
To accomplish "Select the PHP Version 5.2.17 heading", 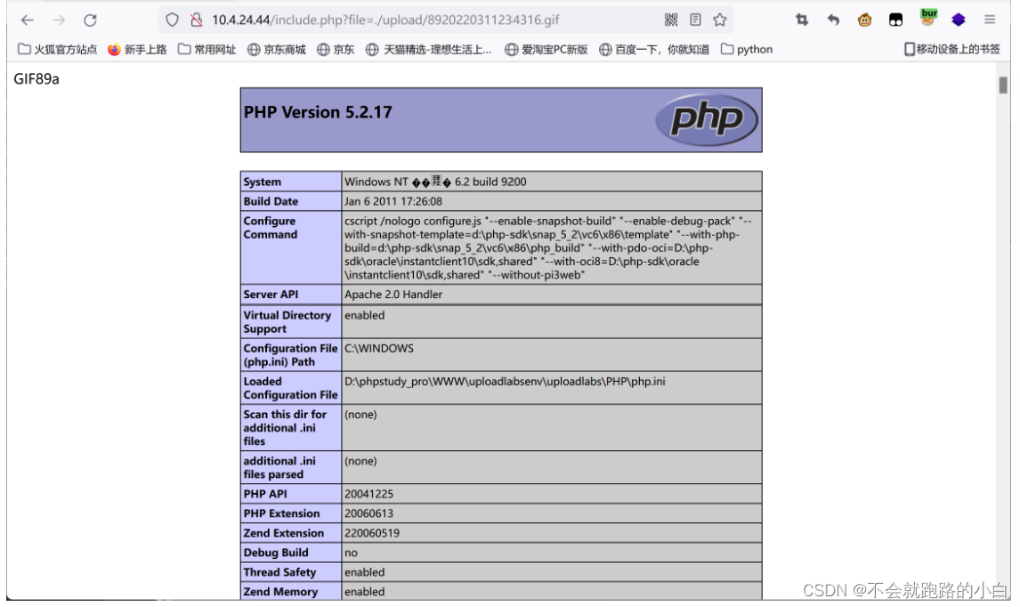I will point(318,112).
